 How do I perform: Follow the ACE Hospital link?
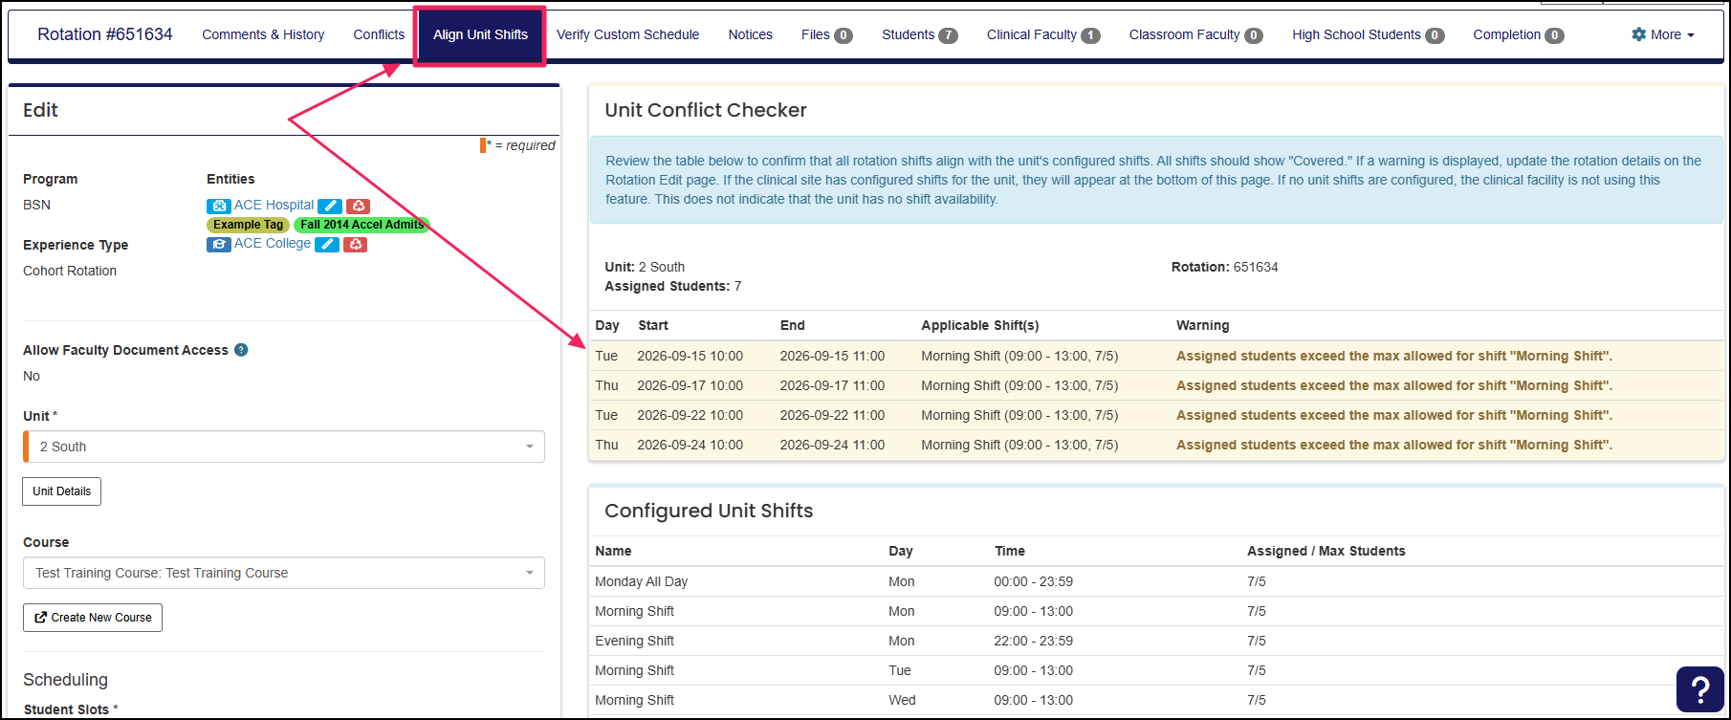click(x=274, y=205)
